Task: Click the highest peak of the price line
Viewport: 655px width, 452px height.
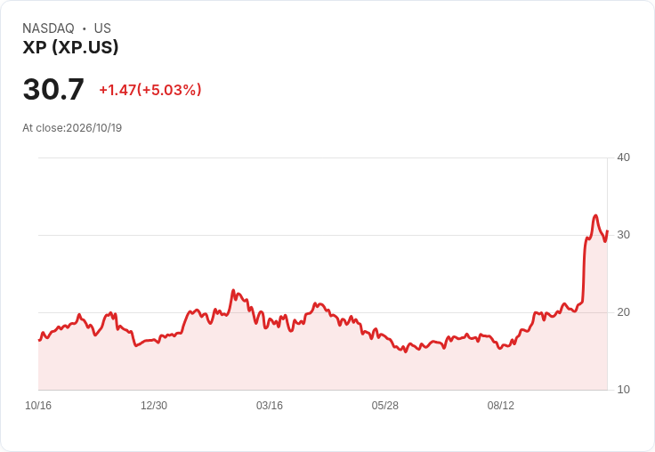Action: [595, 215]
